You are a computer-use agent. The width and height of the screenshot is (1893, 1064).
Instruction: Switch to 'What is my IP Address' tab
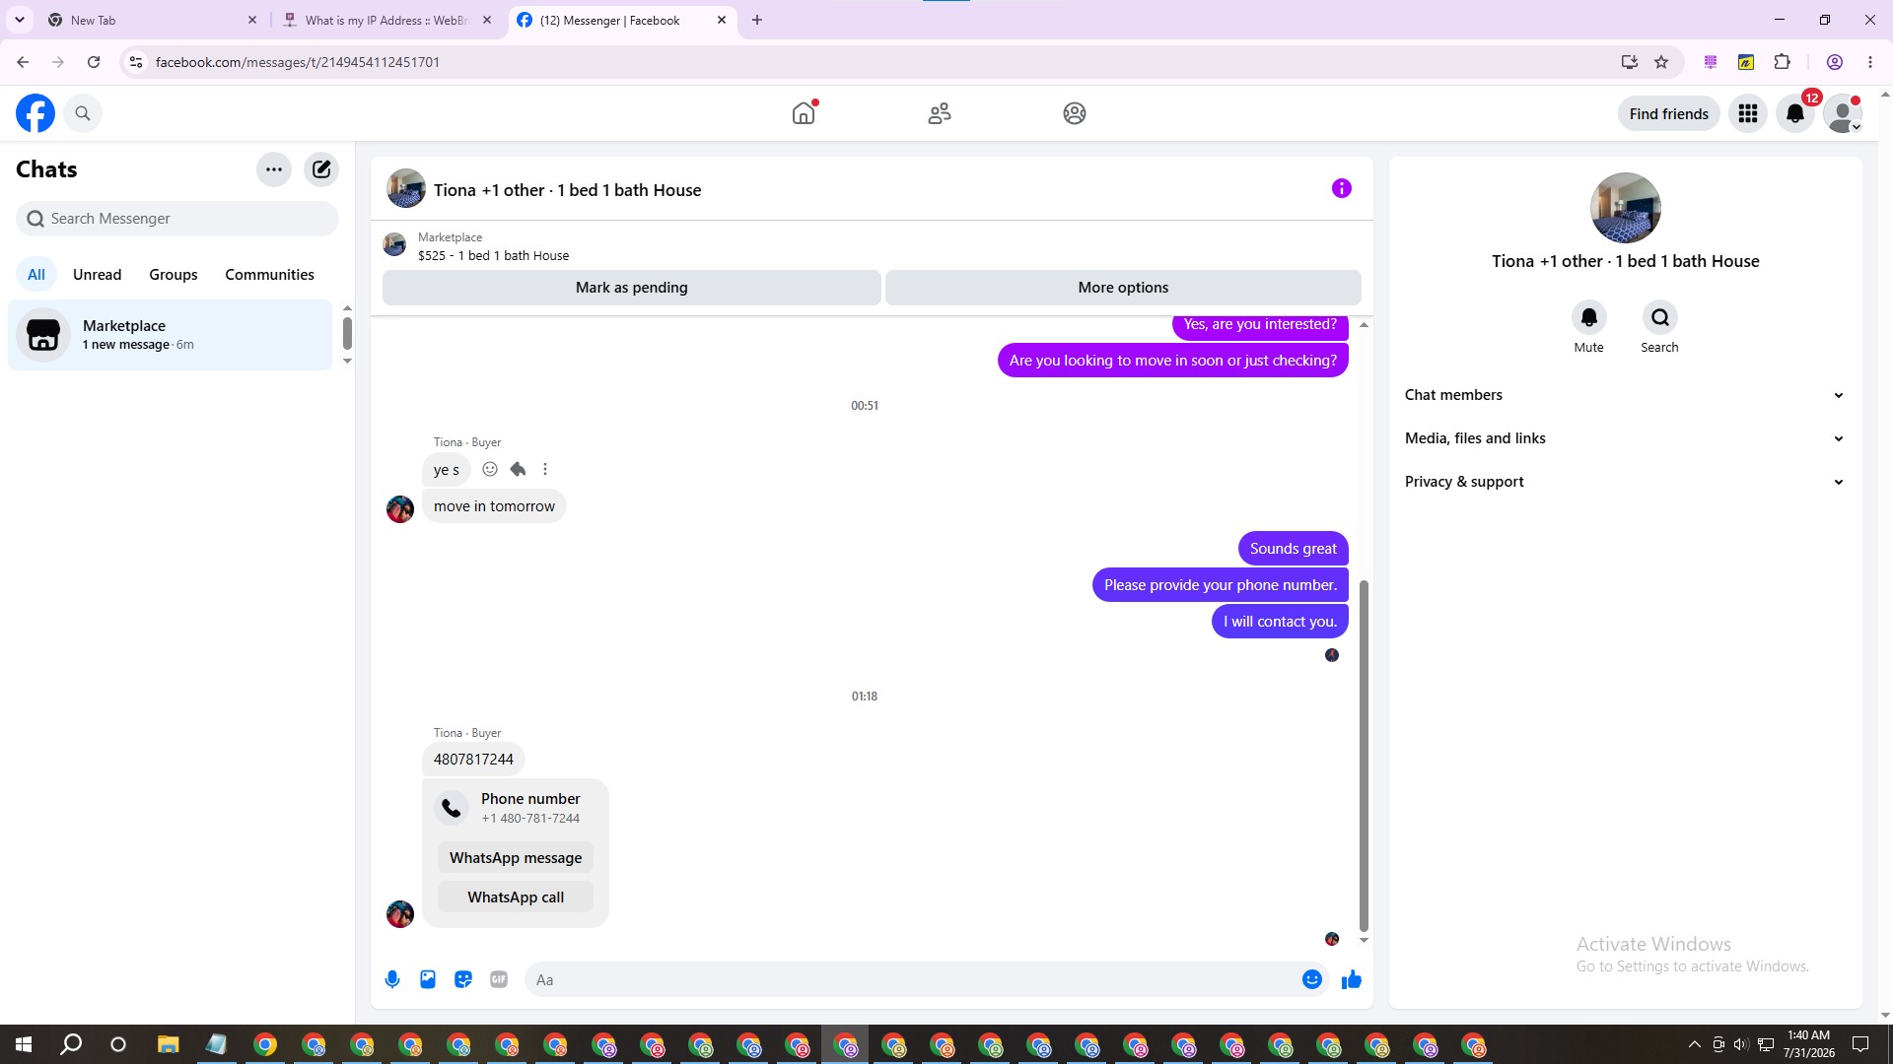[x=387, y=20]
